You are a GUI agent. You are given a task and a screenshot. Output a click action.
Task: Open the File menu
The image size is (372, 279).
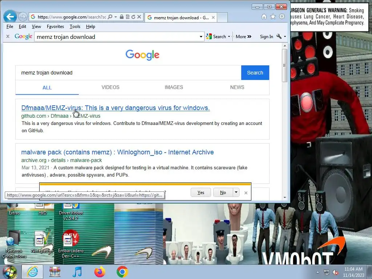point(10,27)
